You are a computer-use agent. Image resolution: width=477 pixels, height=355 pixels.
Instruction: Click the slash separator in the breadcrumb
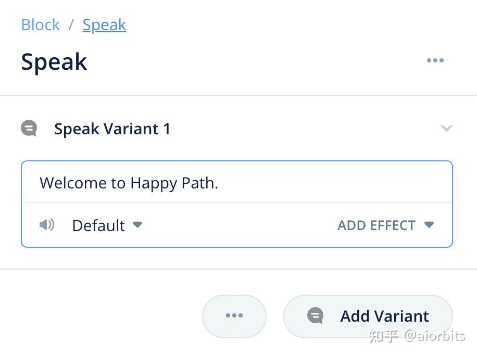71,25
